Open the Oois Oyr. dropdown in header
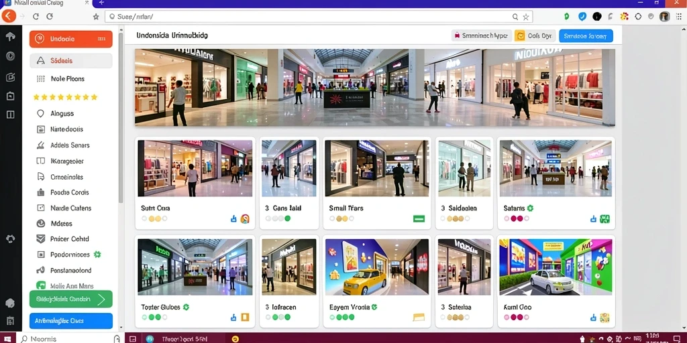This screenshot has width=687, height=343. (535, 36)
